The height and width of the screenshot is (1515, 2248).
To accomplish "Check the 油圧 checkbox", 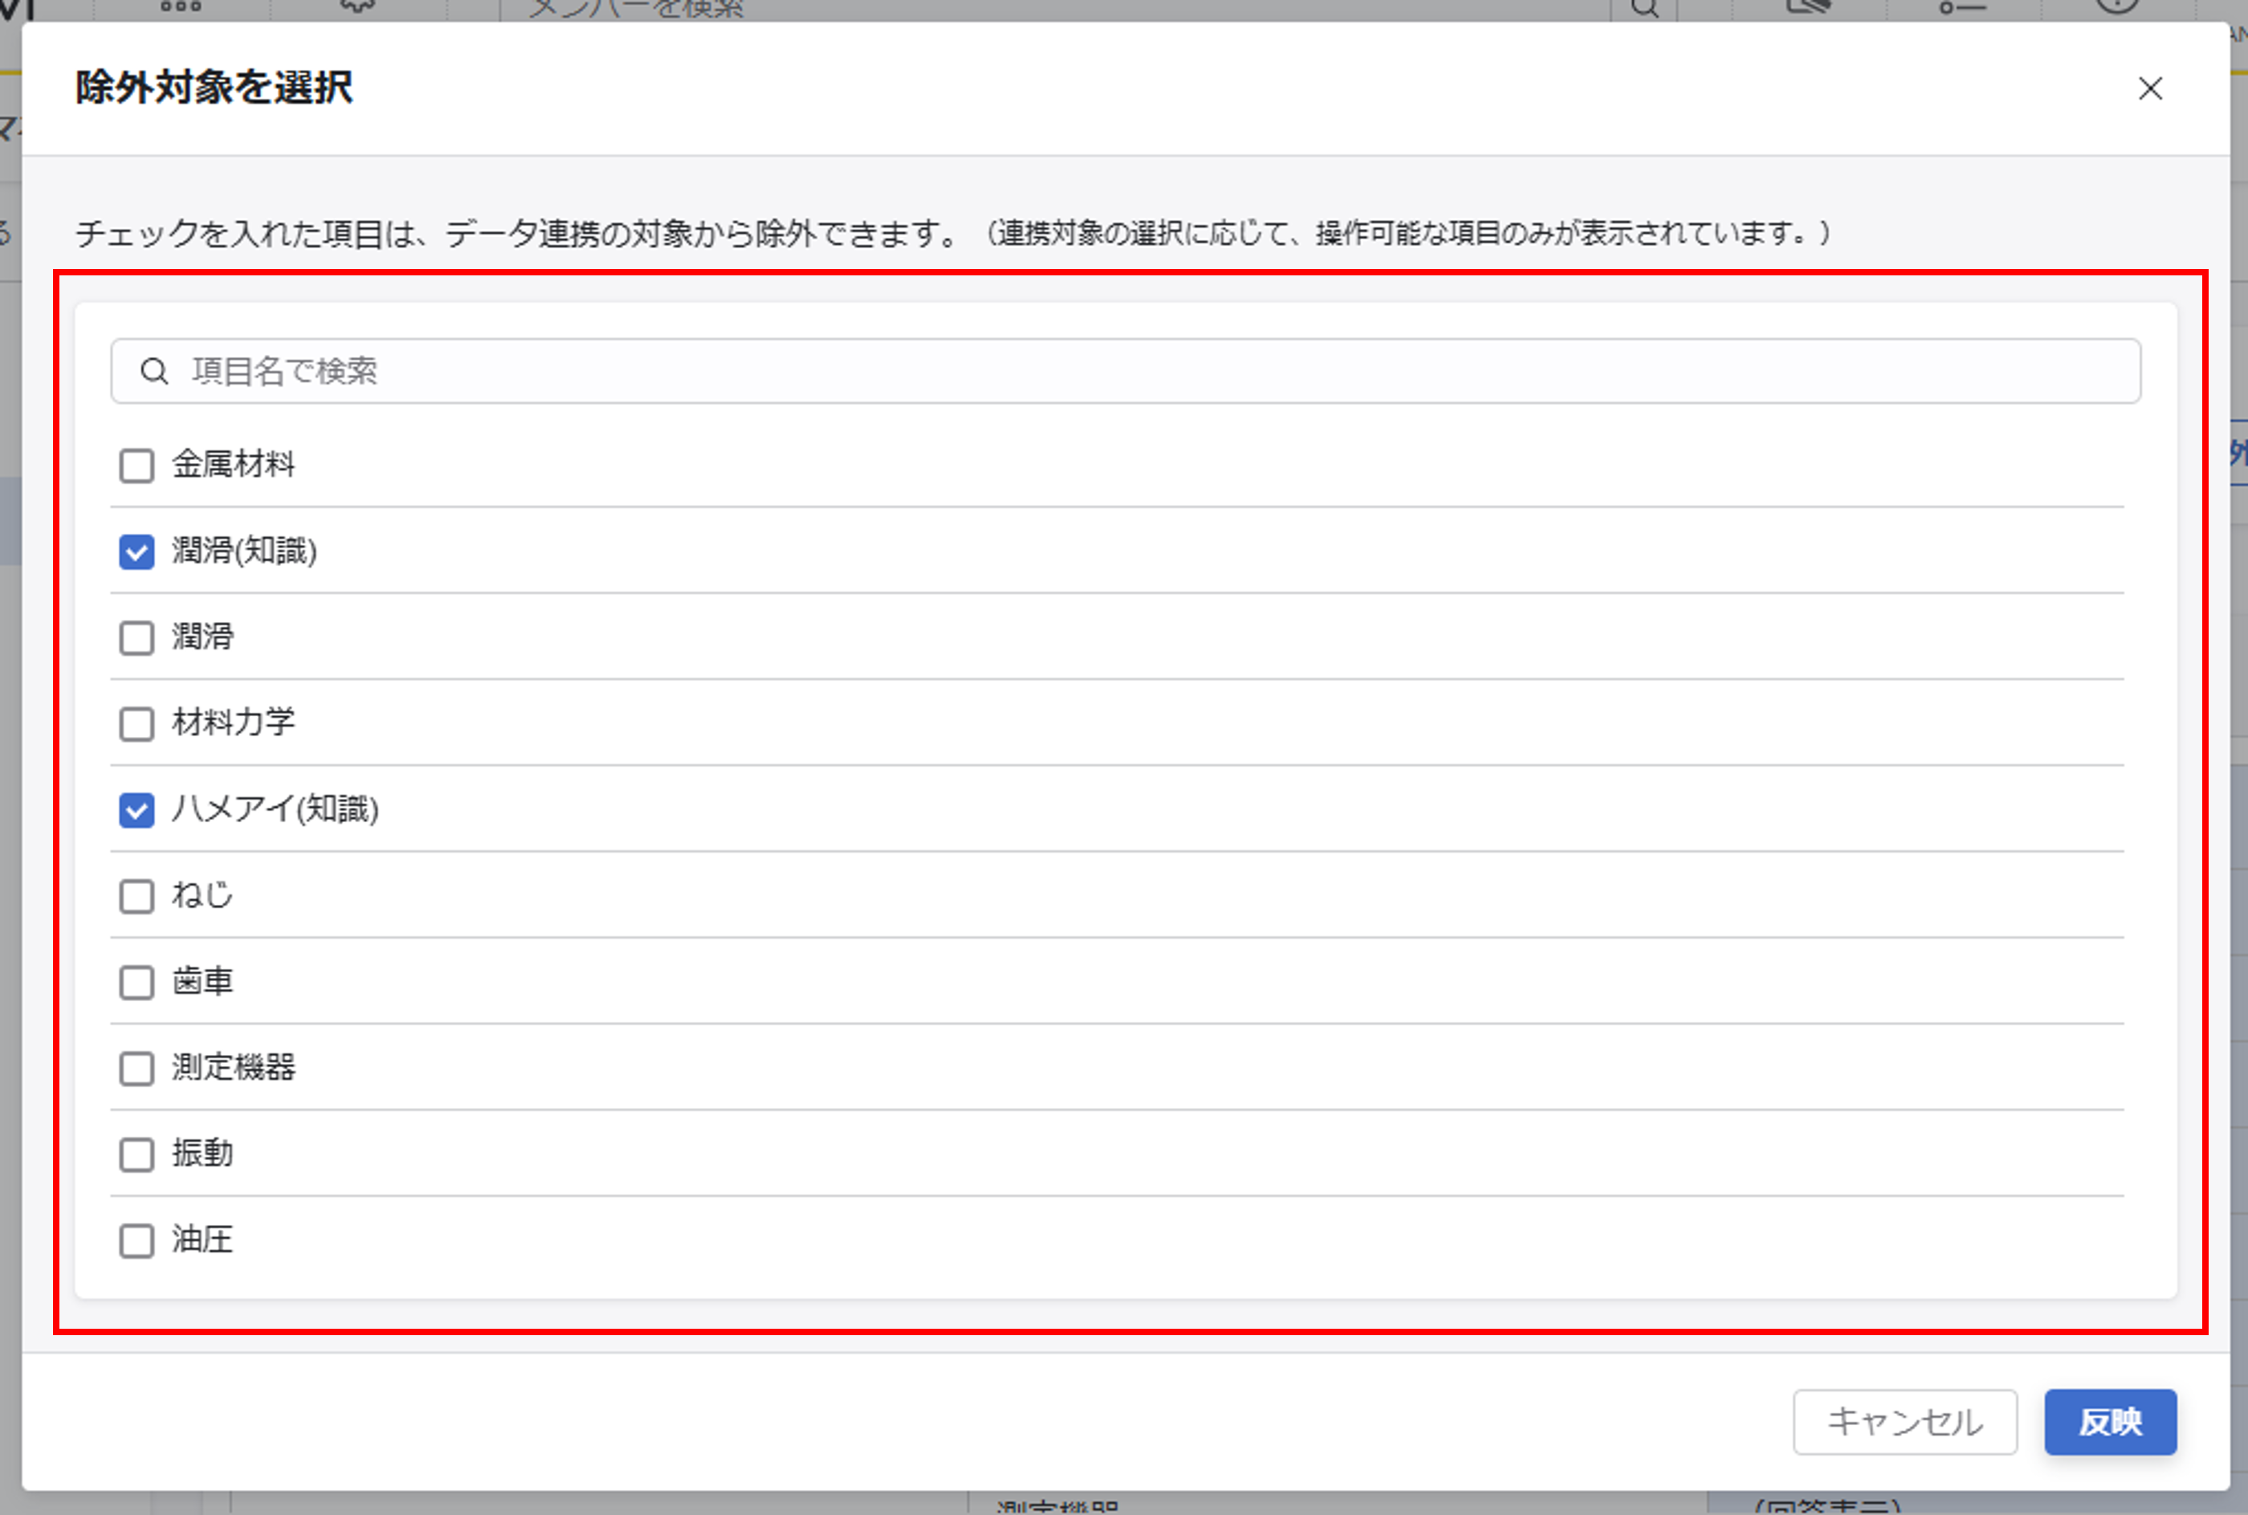I will coord(136,1240).
